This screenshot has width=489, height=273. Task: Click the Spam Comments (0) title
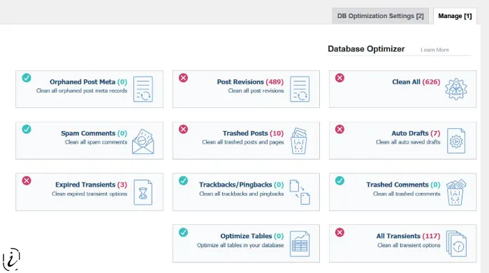94,133
